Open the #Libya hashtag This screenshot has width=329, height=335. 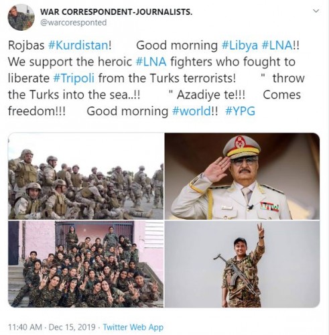tap(240, 46)
